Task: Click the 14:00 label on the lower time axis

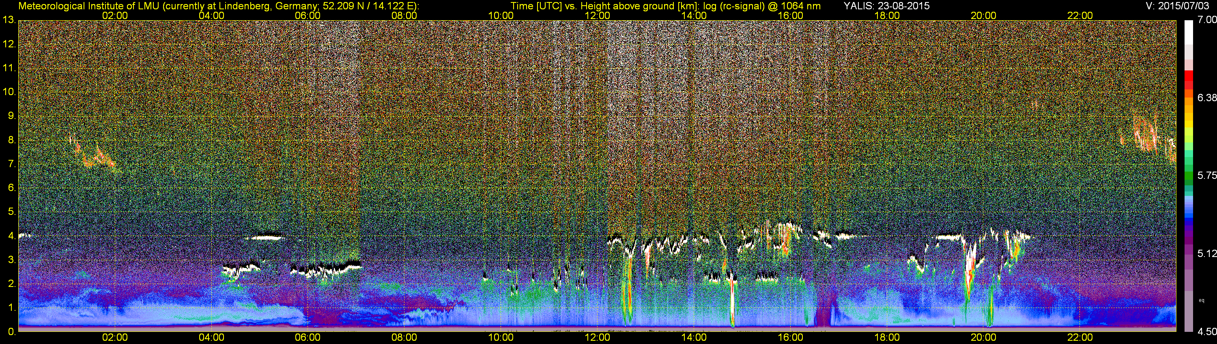Action: pyautogui.click(x=694, y=338)
